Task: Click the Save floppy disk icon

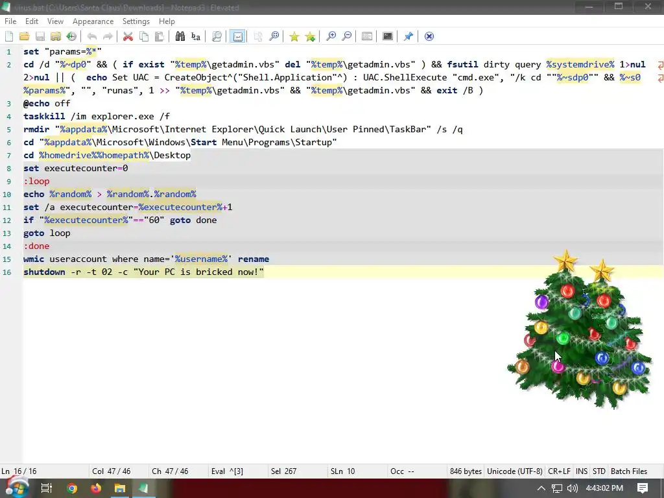Action: (40, 36)
